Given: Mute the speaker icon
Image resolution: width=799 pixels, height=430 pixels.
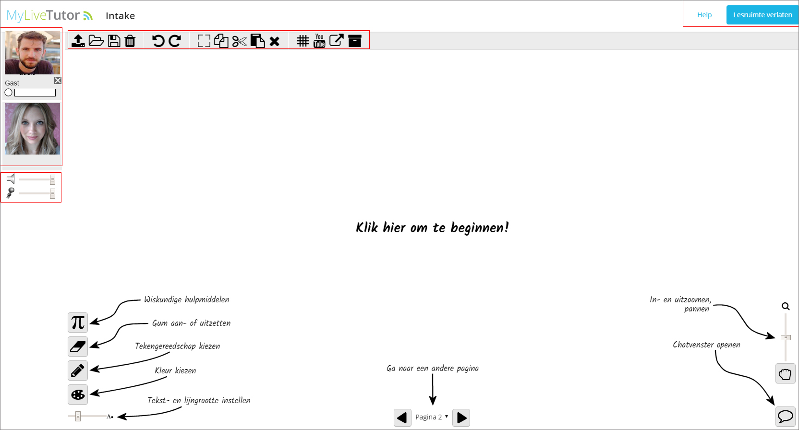Looking at the screenshot, I should point(11,179).
